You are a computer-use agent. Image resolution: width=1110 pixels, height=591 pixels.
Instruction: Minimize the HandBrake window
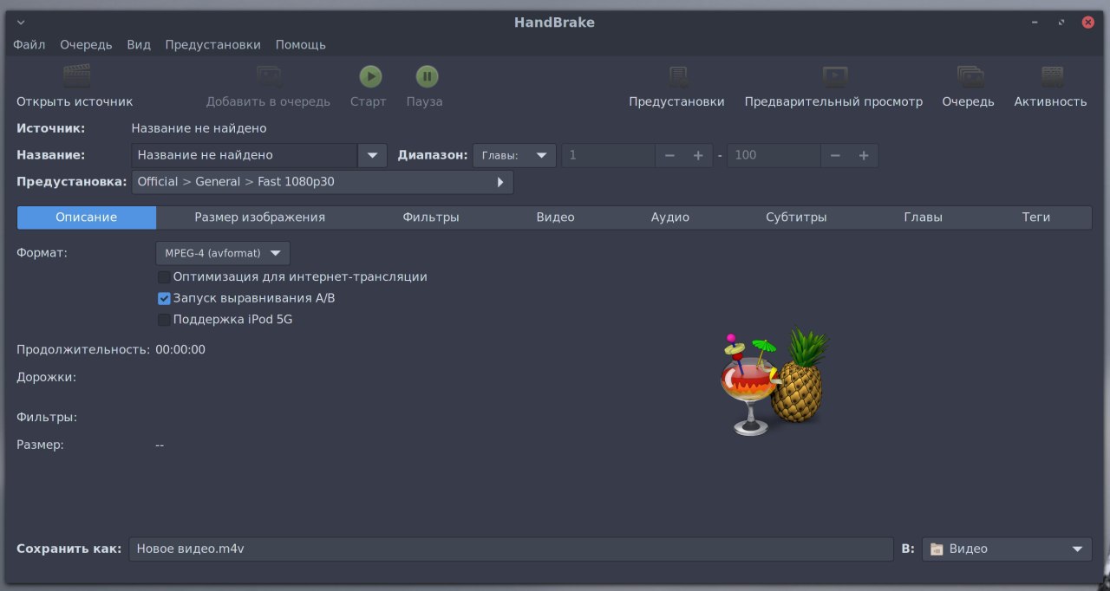(x=1035, y=23)
